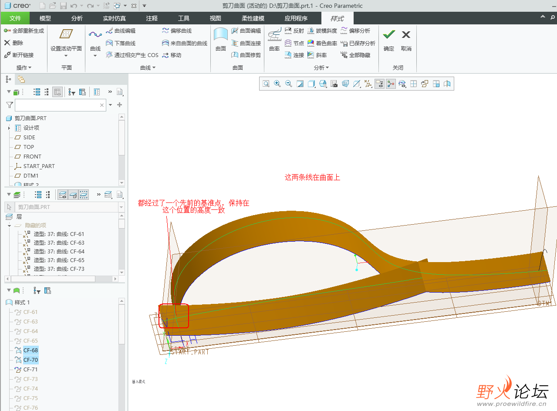The width and height of the screenshot is (557, 411).
Task: Collapse 隐藏的项 node in layer tree
Action: click(9, 226)
